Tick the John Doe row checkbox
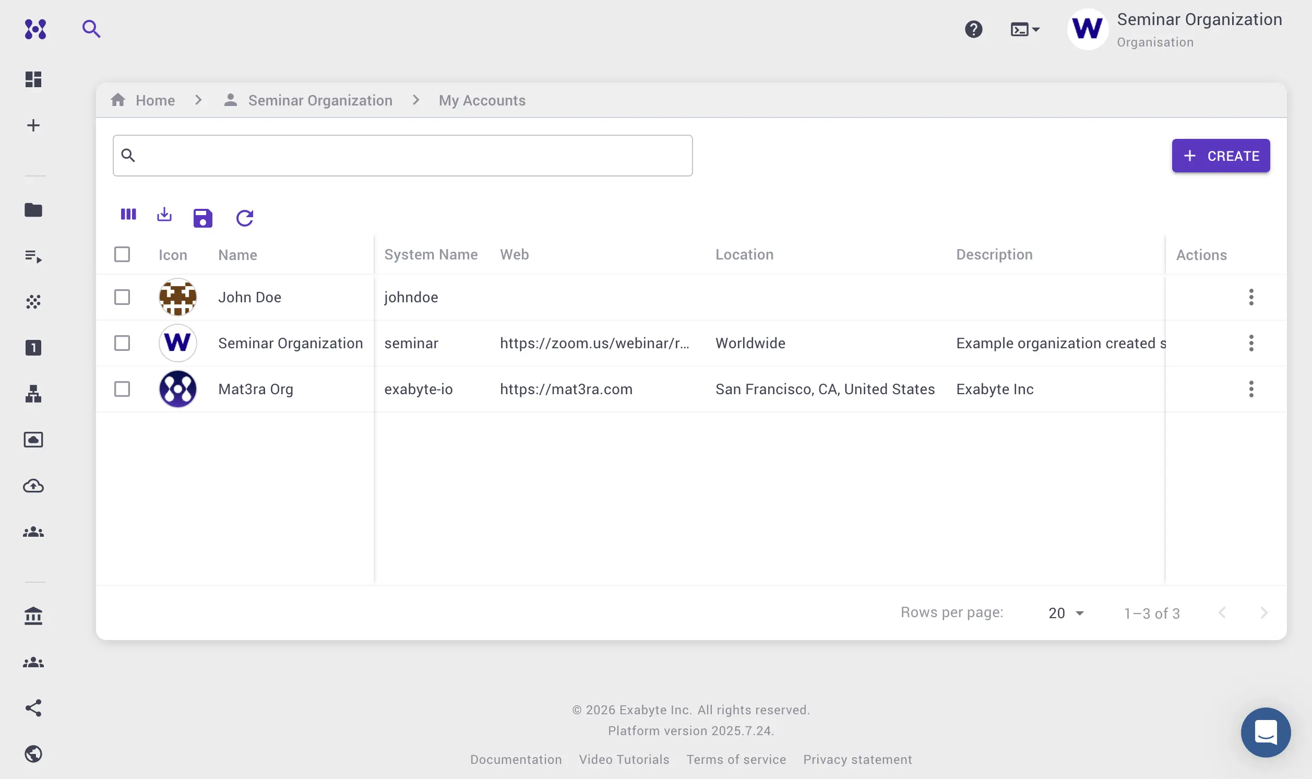This screenshot has width=1312, height=779. [122, 297]
